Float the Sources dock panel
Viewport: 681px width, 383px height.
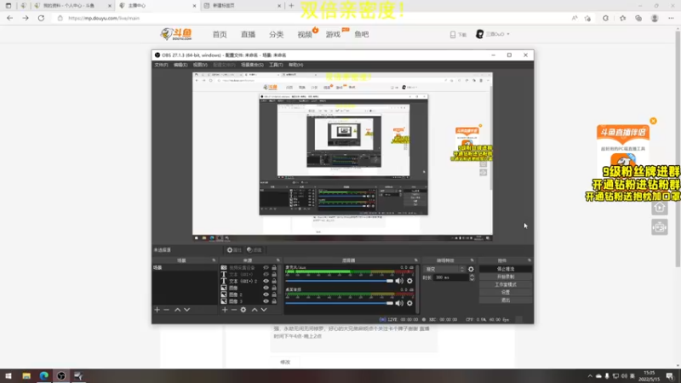click(278, 260)
